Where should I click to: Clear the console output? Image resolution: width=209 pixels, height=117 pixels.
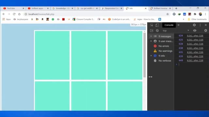pyautogui.click(x=157, y=31)
